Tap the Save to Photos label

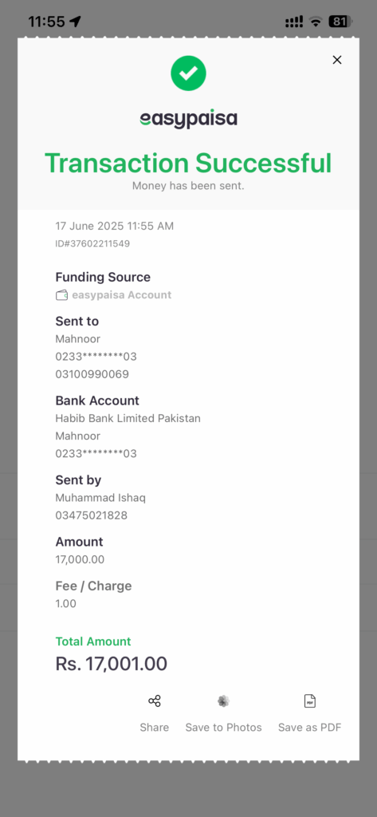pos(223,728)
